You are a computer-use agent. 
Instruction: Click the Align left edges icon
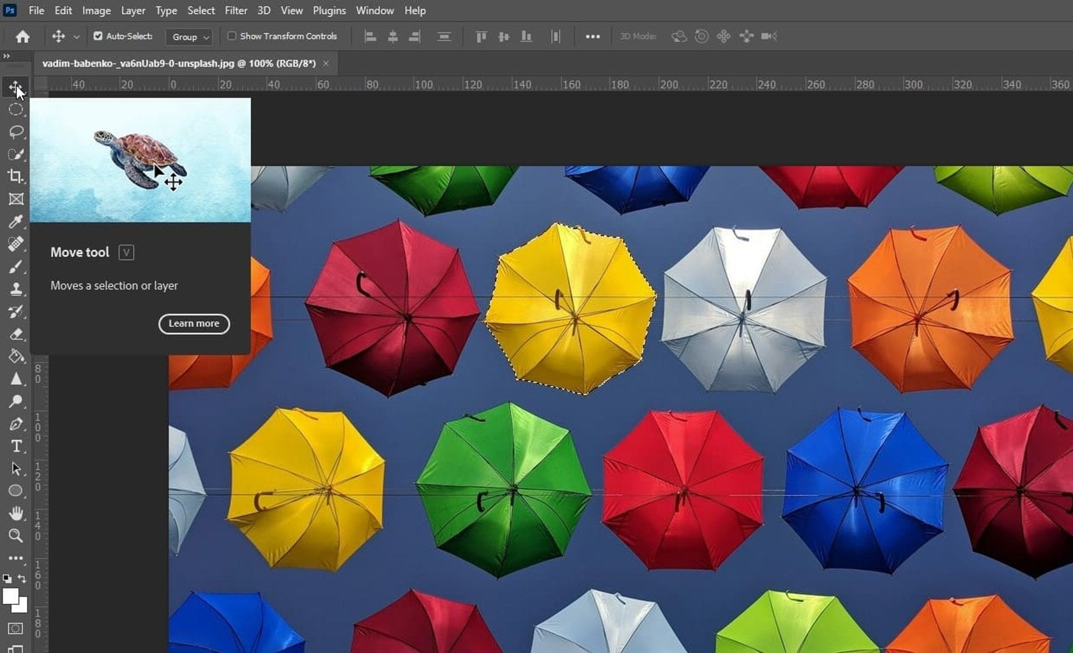pos(370,36)
